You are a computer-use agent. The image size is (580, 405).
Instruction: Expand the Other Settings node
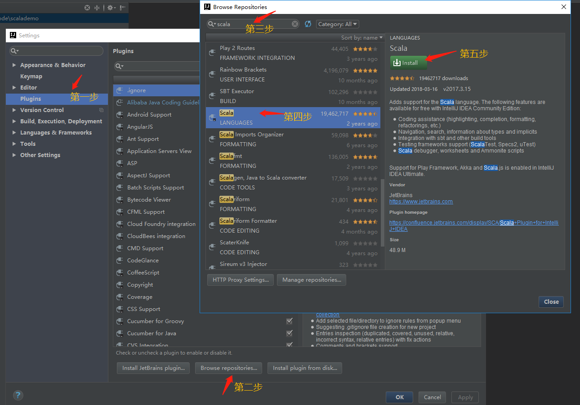pos(14,155)
